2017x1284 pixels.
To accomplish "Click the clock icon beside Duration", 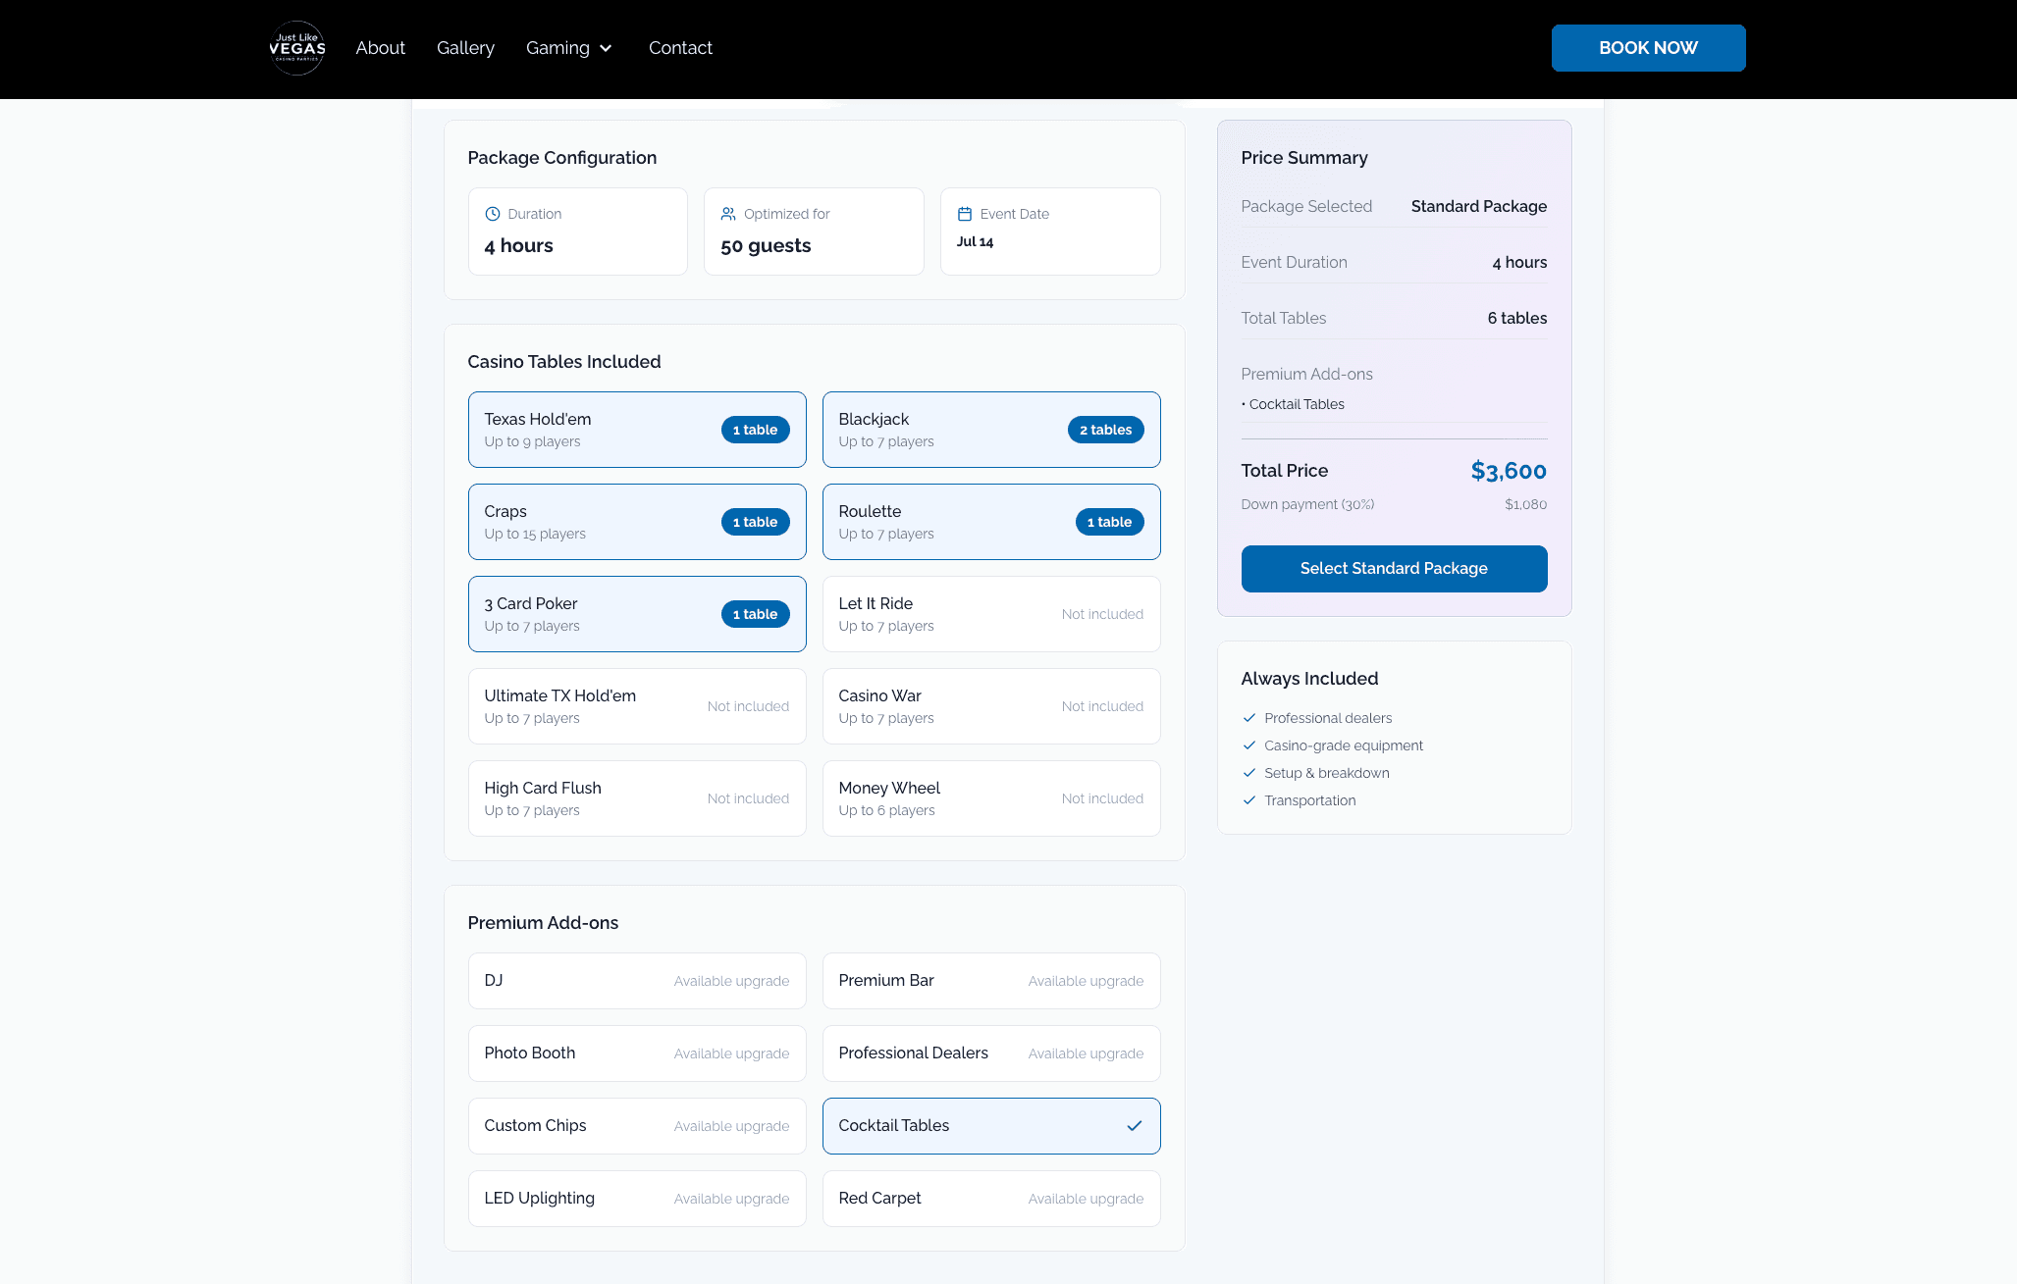I will point(493,214).
